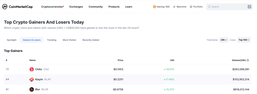This screenshot has height=94, width=257.
Task: Open the Recently Added tab
Action: pyautogui.click(x=91, y=40)
